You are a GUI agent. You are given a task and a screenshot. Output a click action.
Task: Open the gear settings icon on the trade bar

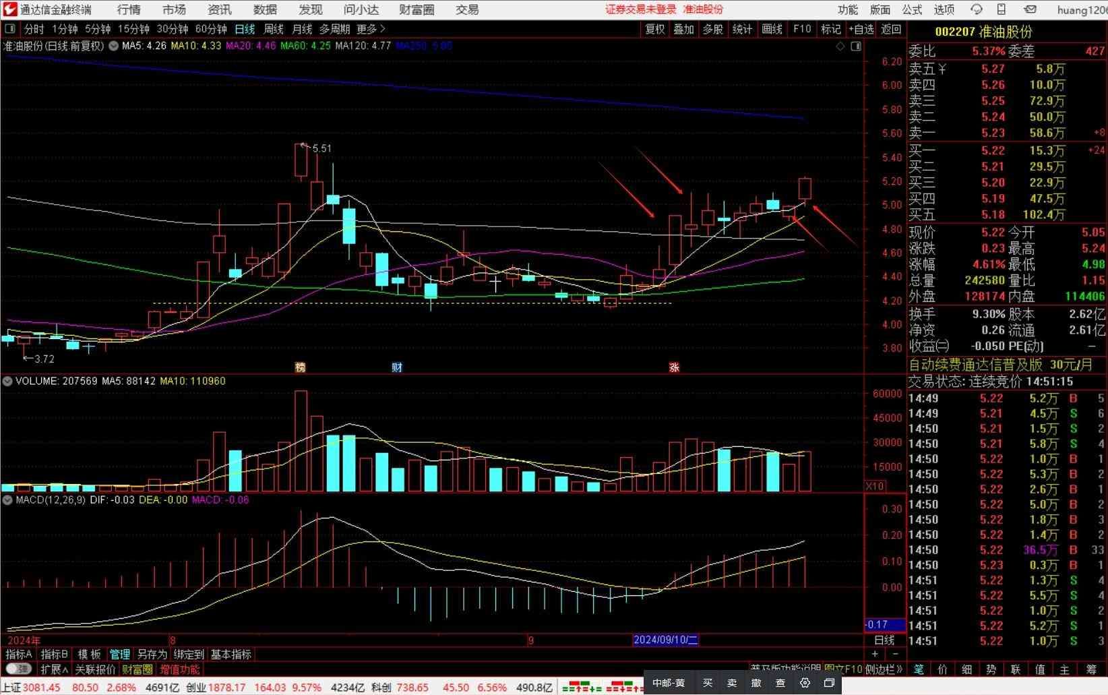click(x=805, y=683)
